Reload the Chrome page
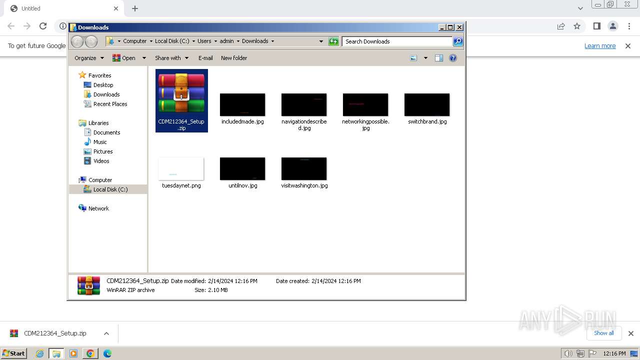This screenshot has width=640, height=360. 43,26
